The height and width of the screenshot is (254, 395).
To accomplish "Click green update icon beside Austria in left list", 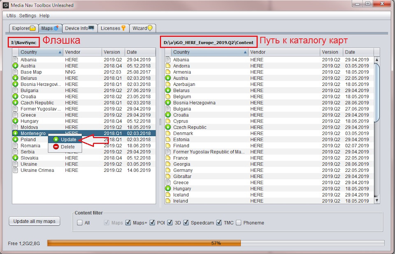I will click(x=15, y=66).
